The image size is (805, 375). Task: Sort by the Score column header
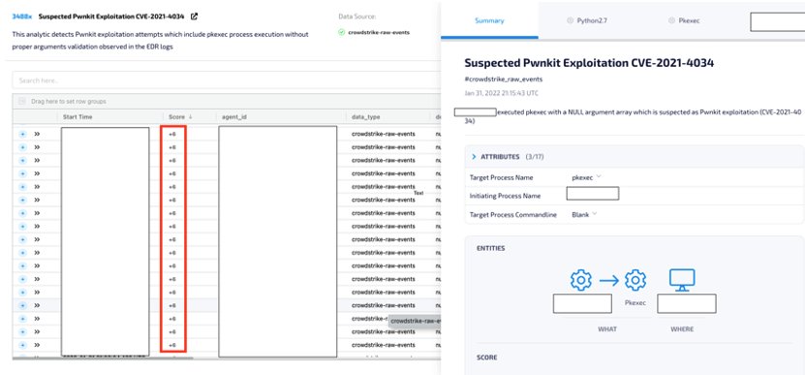coord(176,117)
